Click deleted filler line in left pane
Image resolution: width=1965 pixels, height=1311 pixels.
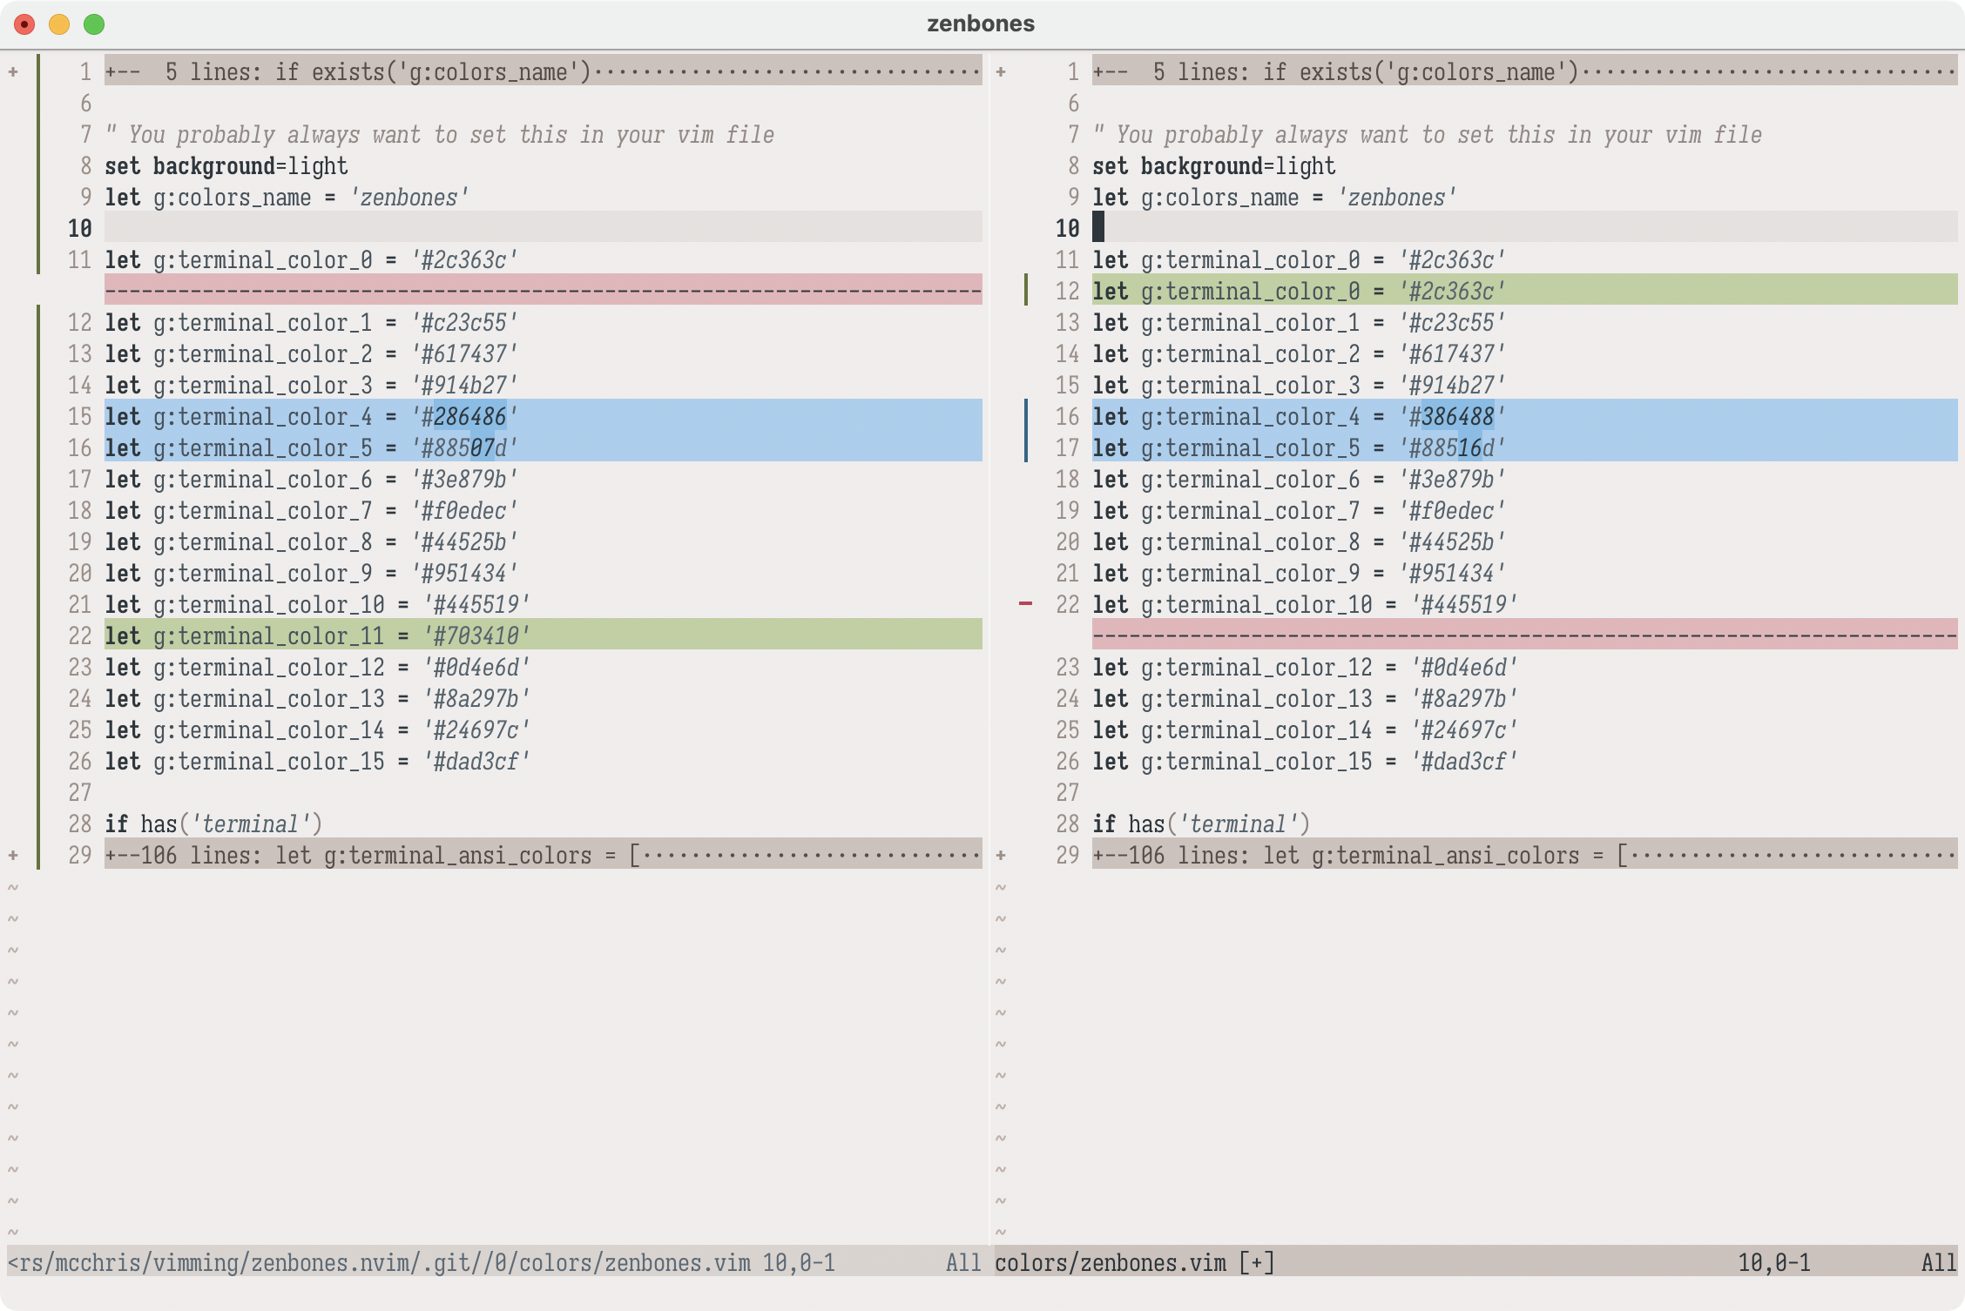pos(542,290)
